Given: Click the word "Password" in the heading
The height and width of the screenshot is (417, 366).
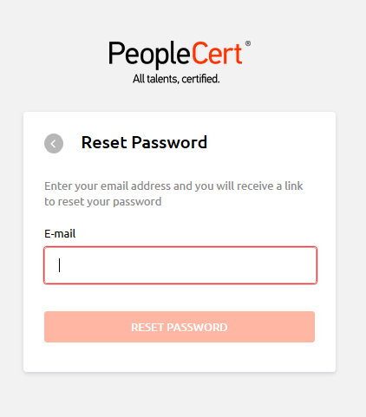Looking at the screenshot, I should (x=169, y=142).
